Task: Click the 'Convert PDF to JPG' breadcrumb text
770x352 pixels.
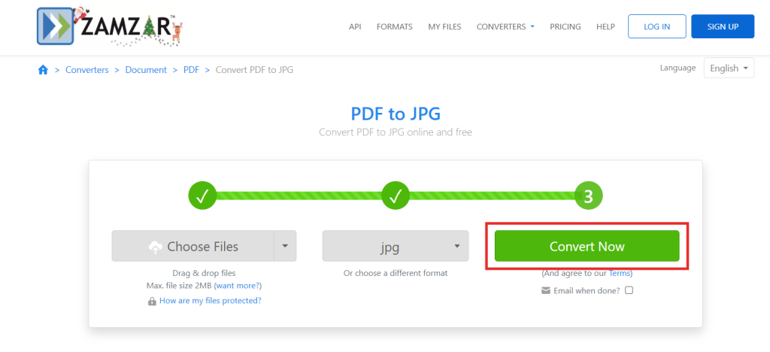Action: 254,70
